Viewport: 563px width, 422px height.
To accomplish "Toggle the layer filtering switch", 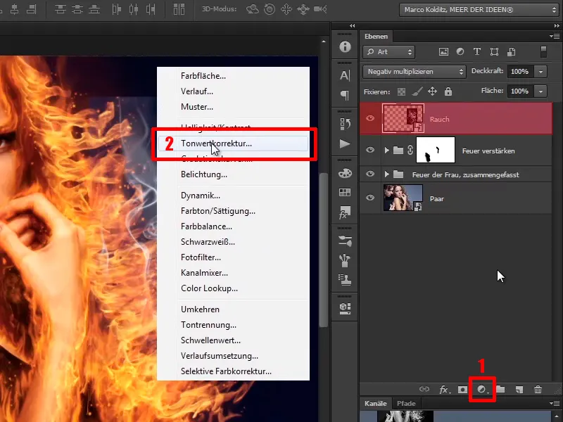I will point(543,51).
